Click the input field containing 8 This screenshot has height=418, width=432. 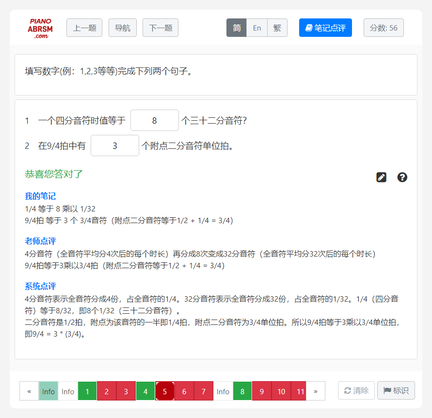155,120
